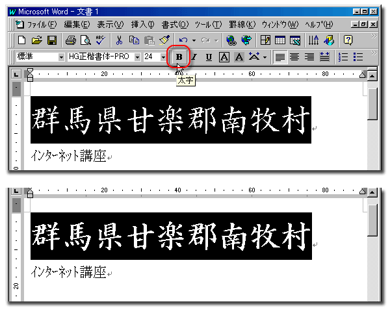Viewport: 390px width, 317px height.
Task: Open tables and borders pencil icon
Action: (265, 40)
